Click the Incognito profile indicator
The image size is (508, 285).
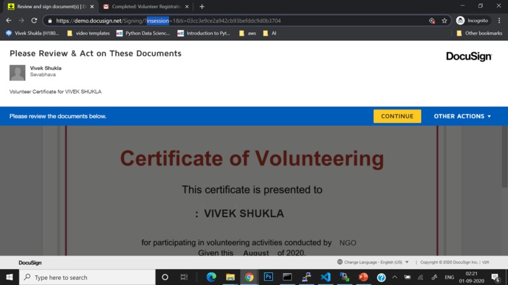pyautogui.click(x=472, y=20)
